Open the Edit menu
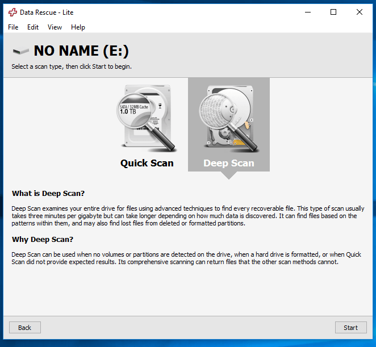Viewport: 376px width, 347px height. point(33,27)
